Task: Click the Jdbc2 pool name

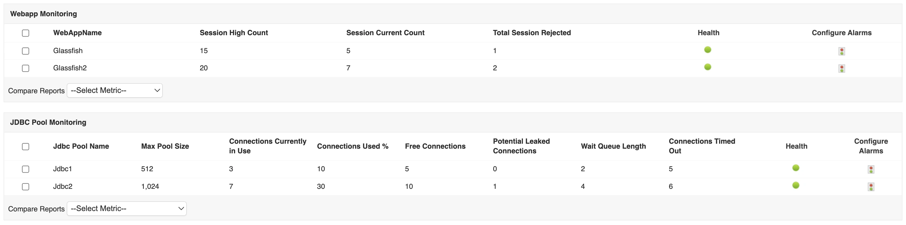Action: tap(63, 187)
